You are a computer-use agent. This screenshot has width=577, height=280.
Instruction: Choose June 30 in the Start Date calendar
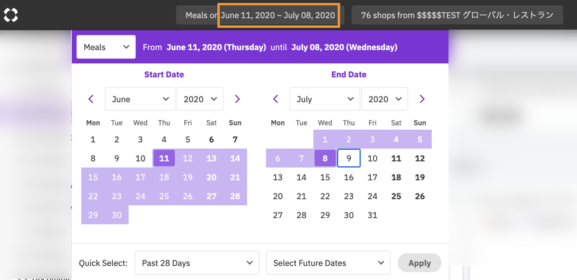point(117,215)
